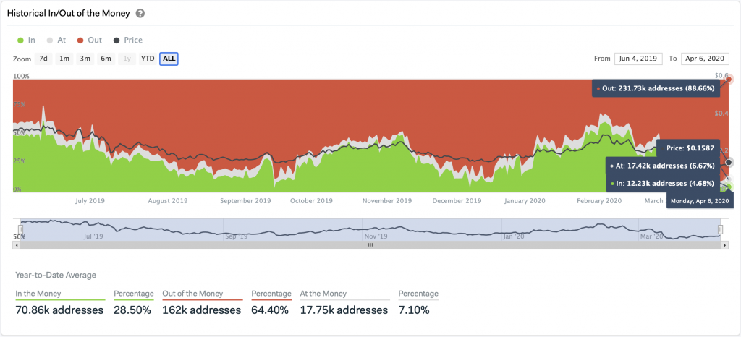Click the 'In: 12.23k addresses' tooltip
Viewport: 741px width, 337px height.
coord(663,184)
